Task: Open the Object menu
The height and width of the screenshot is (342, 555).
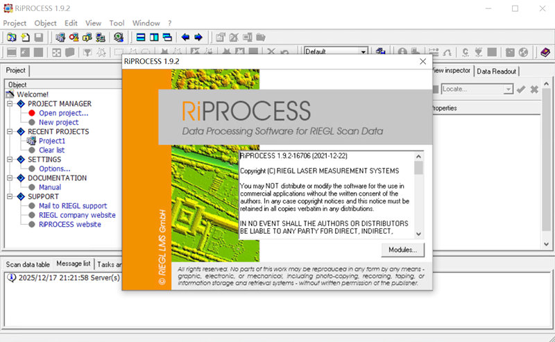Action: click(45, 23)
